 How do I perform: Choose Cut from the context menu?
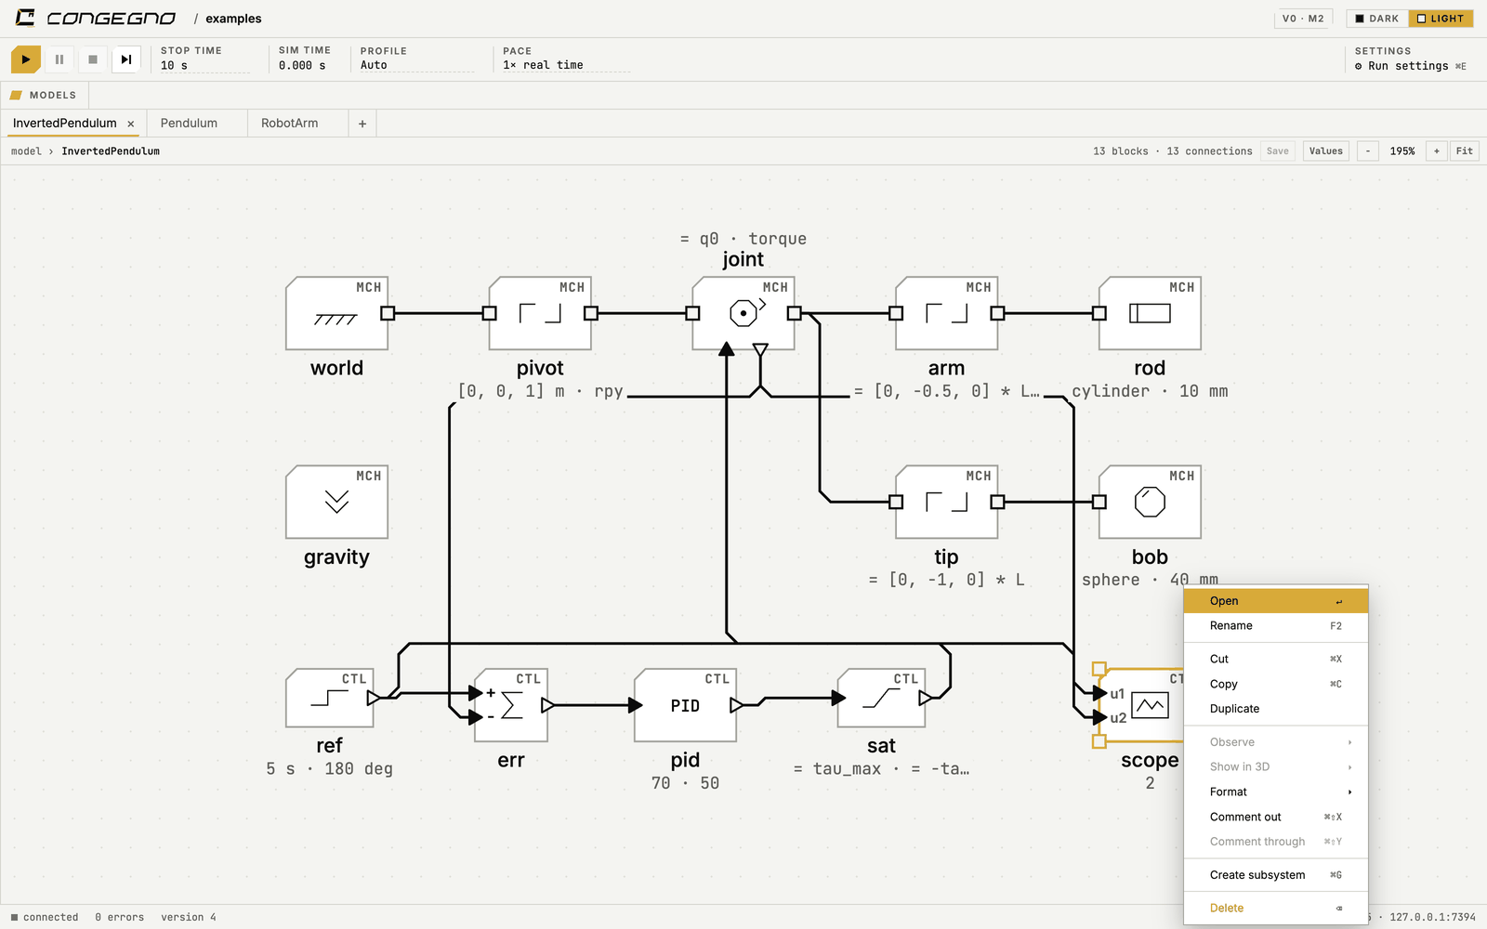(x=1276, y=659)
